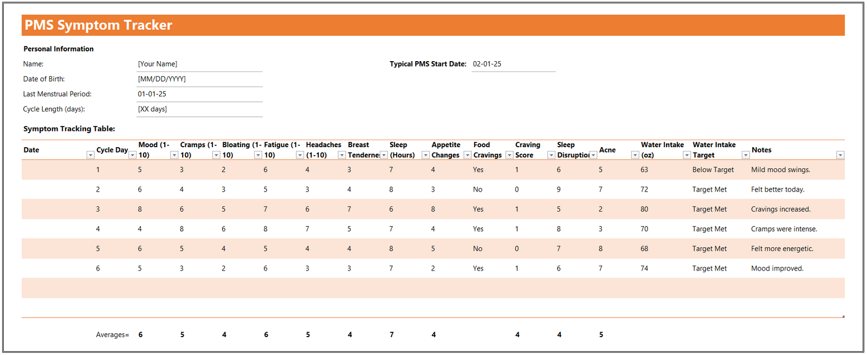Open the Date column filter dropdown
Image resolution: width=867 pixels, height=355 pixels.
pyautogui.click(x=90, y=155)
